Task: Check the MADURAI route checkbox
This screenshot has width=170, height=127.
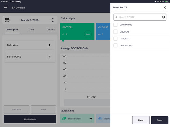Action: pyautogui.click(x=115, y=39)
